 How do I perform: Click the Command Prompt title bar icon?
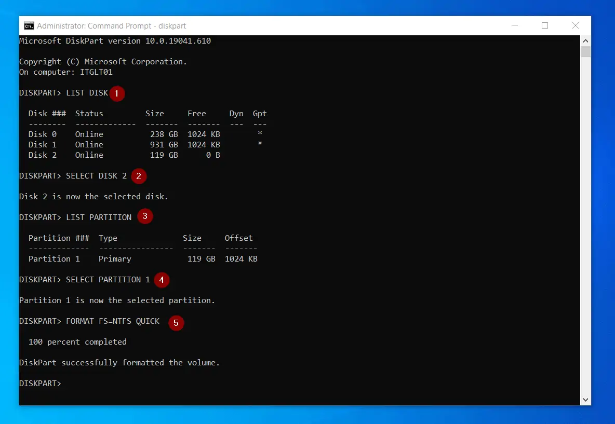(x=29, y=26)
